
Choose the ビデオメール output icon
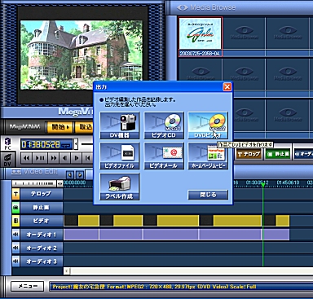point(164,156)
